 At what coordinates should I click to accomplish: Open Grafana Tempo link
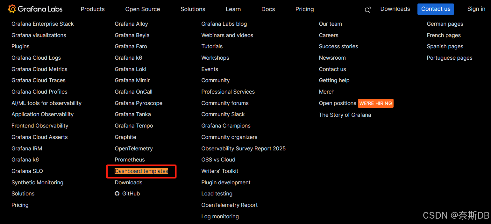click(134, 126)
